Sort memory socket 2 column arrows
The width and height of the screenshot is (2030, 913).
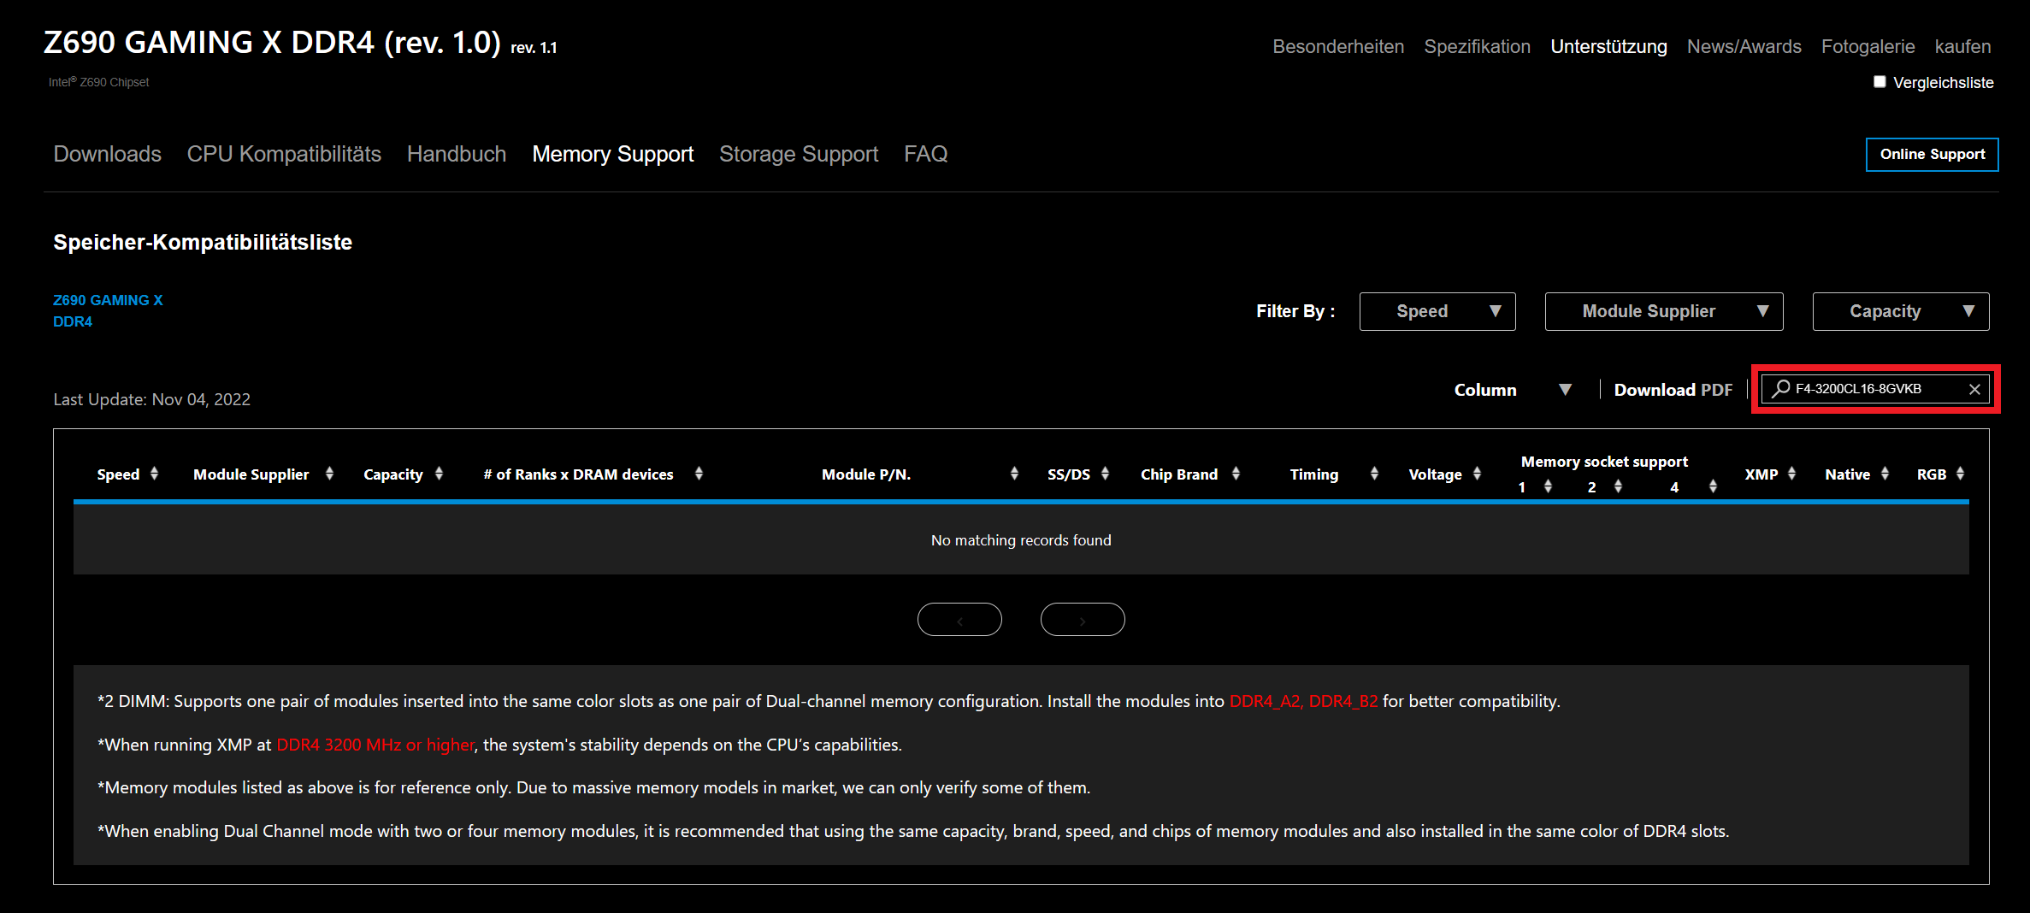(1618, 486)
